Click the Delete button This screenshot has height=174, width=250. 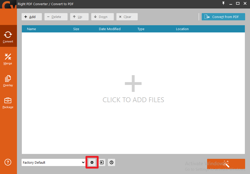click(x=56, y=17)
